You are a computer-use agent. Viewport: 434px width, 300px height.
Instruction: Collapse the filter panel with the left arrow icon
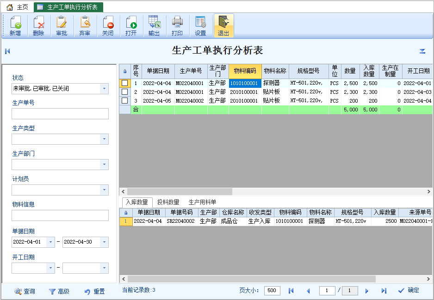(7, 51)
